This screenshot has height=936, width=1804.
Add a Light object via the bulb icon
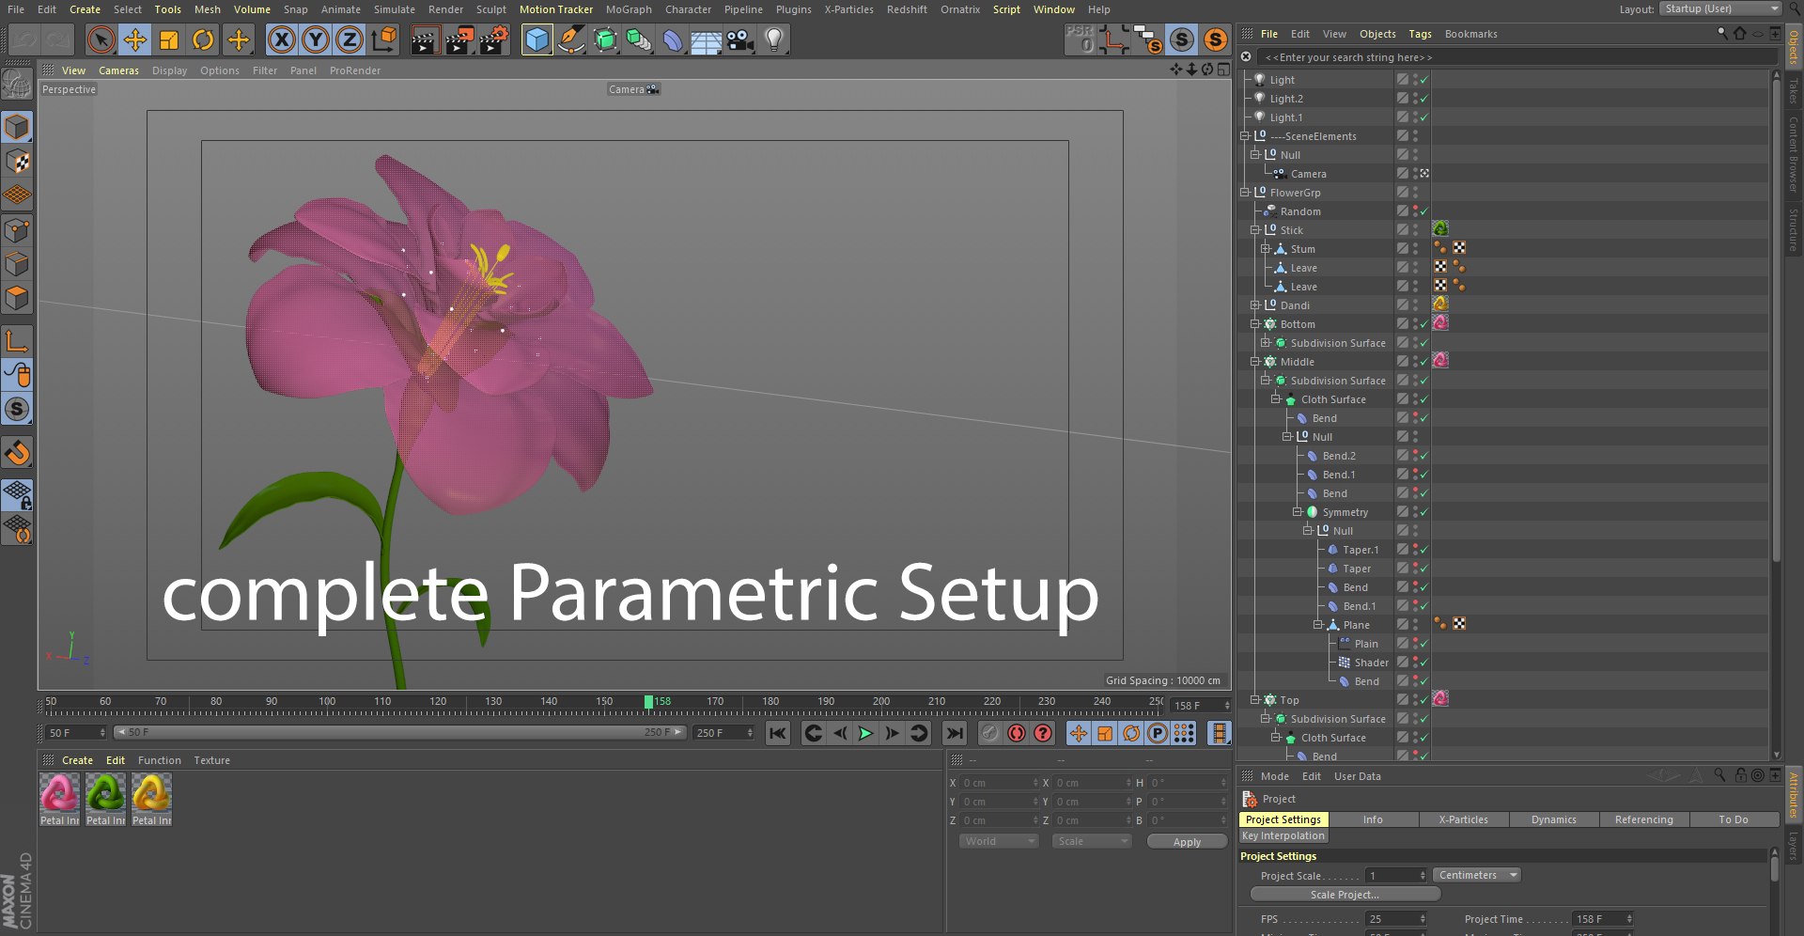(x=774, y=39)
